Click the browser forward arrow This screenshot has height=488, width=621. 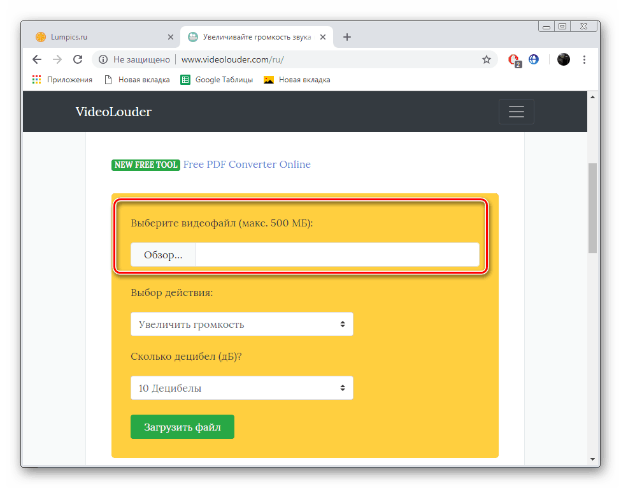pos(57,59)
